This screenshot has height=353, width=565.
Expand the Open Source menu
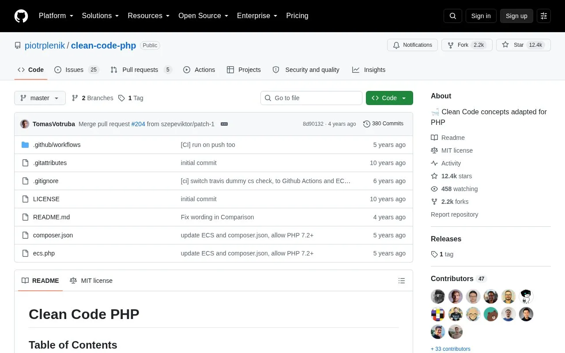point(203,16)
